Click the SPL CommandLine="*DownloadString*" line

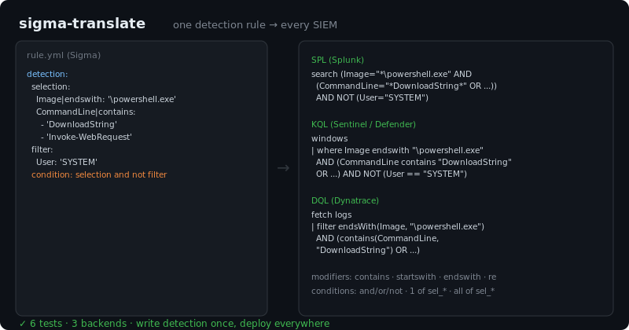[406, 86]
